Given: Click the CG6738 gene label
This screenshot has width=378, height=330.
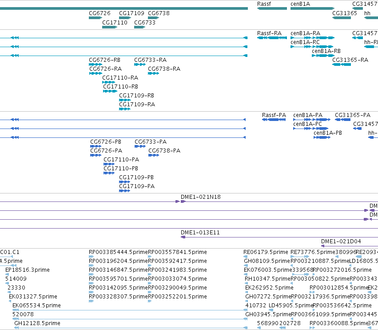Looking at the screenshot, I should coord(159,13).
